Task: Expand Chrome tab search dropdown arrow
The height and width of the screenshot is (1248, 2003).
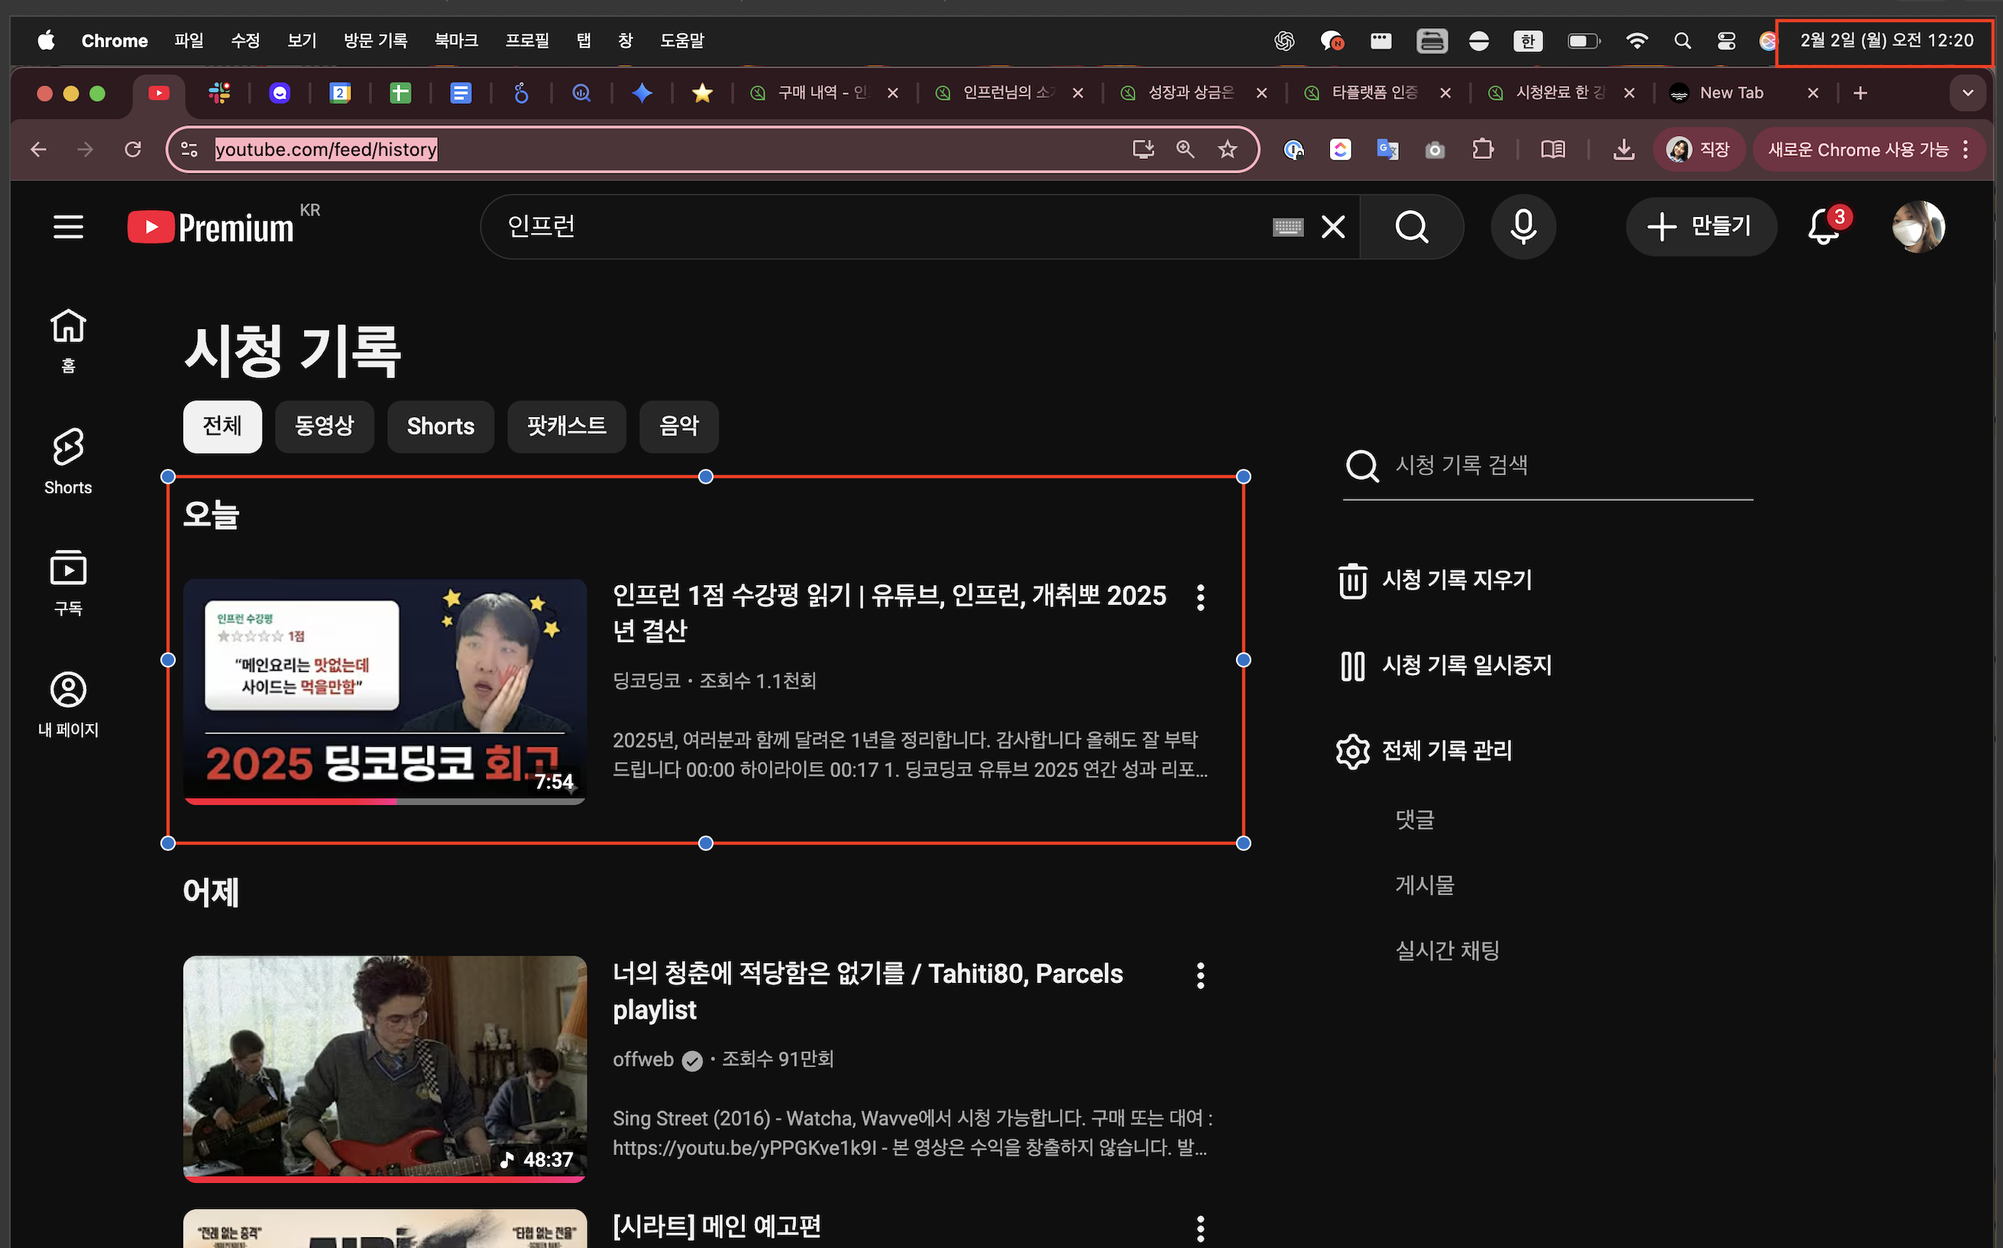Action: coord(1968,92)
